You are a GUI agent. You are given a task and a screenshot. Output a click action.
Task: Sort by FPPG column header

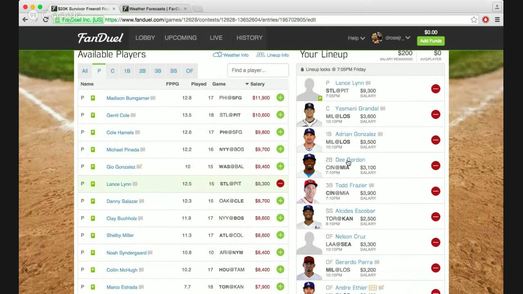click(172, 84)
